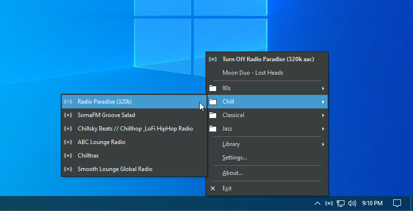Open the Library menu item
The height and width of the screenshot is (211, 413).
tap(267, 144)
